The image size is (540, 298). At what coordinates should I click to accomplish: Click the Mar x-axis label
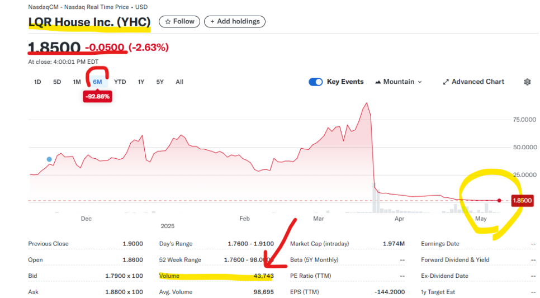[318, 219]
